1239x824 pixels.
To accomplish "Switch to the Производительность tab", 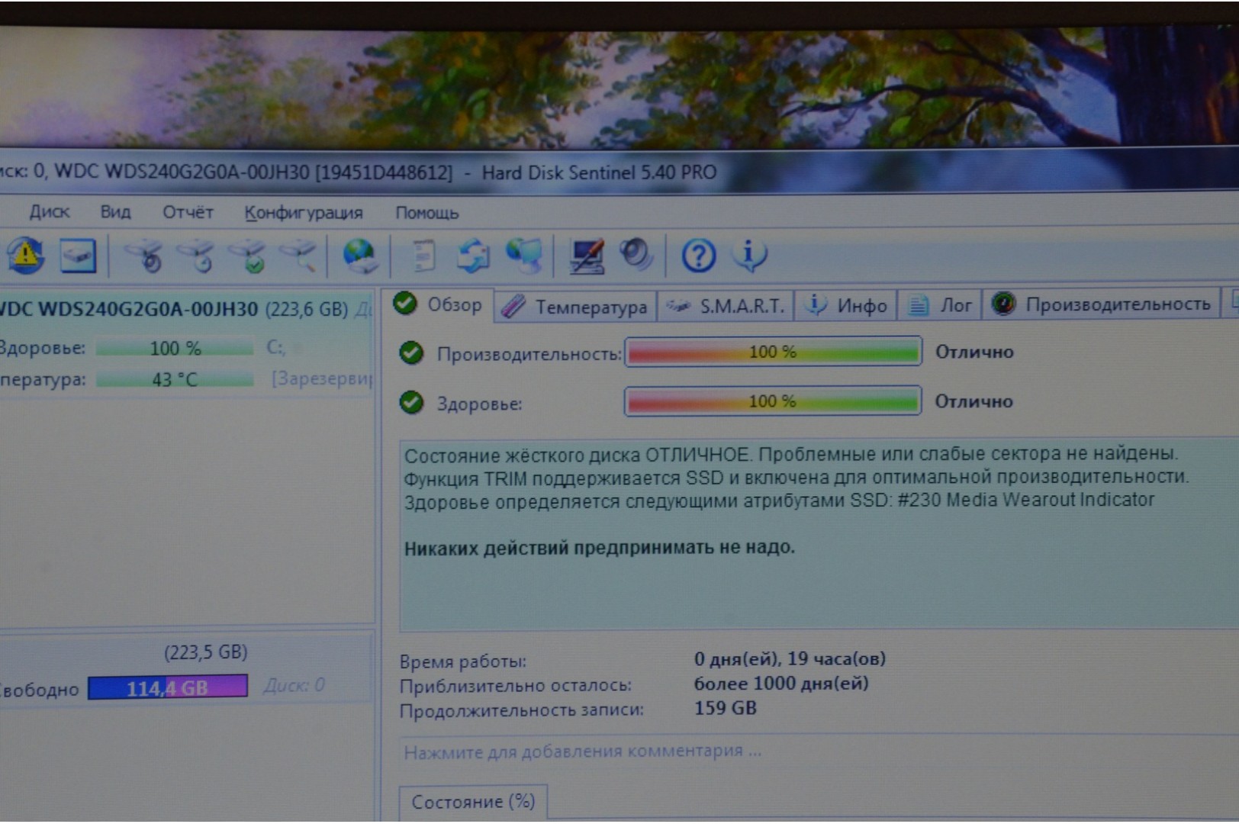I will (1102, 304).
